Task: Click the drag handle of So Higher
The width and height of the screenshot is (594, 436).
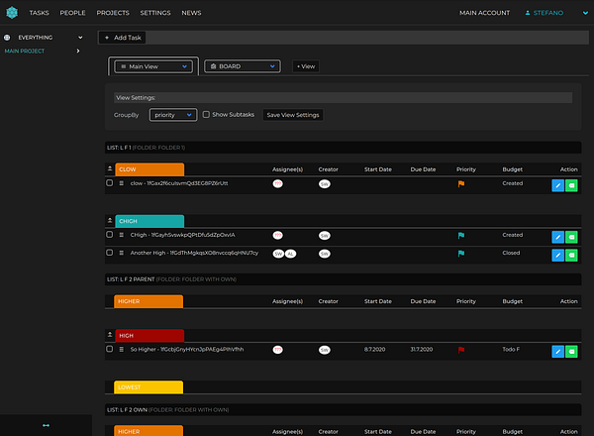Action: click(x=121, y=349)
